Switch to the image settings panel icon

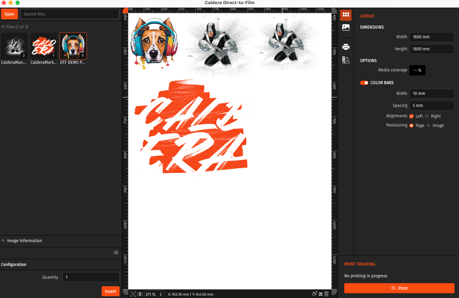(346, 28)
